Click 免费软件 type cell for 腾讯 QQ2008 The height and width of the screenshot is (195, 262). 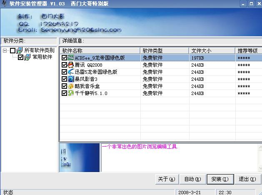pos(152,65)
